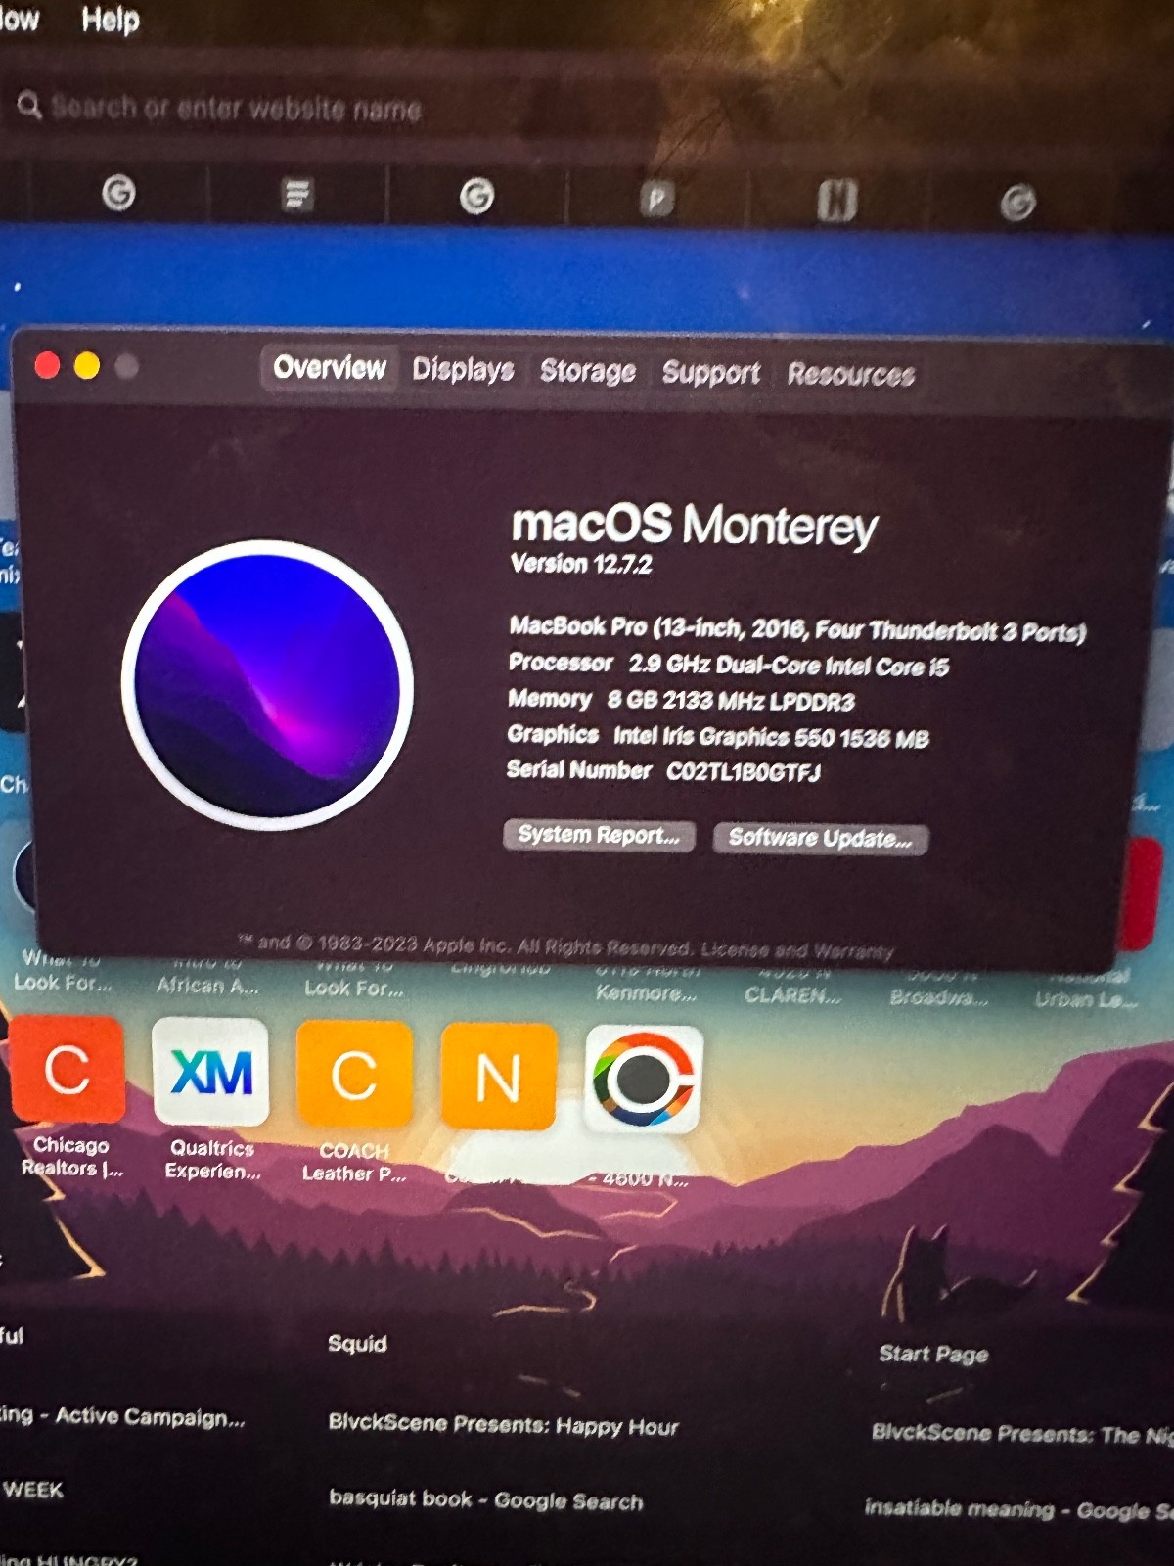Viewport: 1174px width, 1566px height.
Task: Click the Urban Le... favorite label
Action: click(1086, 1000)
